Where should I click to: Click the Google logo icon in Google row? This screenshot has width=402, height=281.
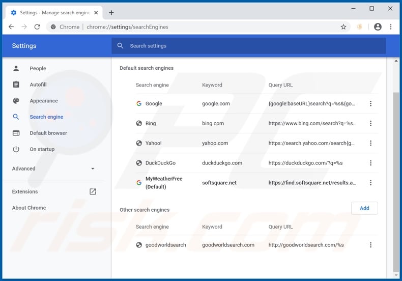[x=139, y=103]
